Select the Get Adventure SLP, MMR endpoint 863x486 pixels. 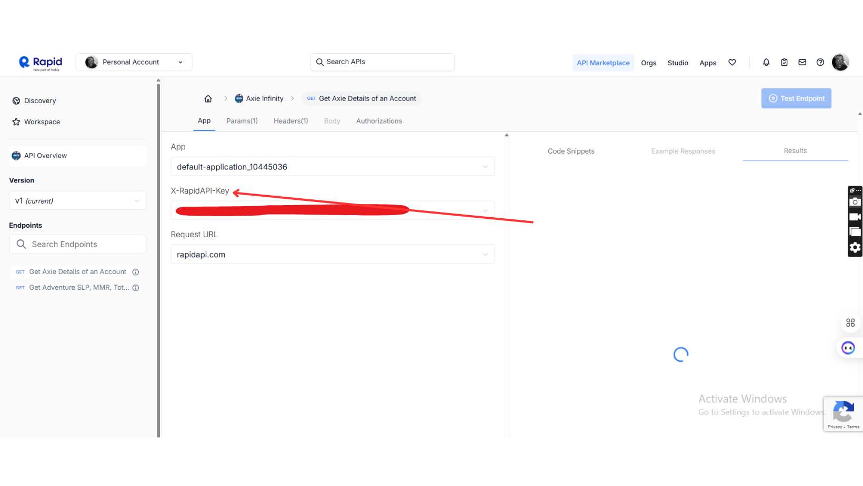click(79, 288)
